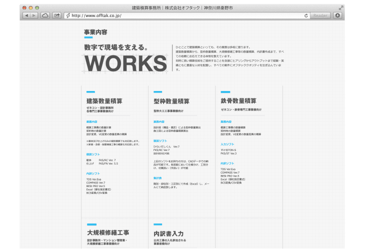Close the browser window with red button
The image size is (365, 250).
[x=24, y=8]
